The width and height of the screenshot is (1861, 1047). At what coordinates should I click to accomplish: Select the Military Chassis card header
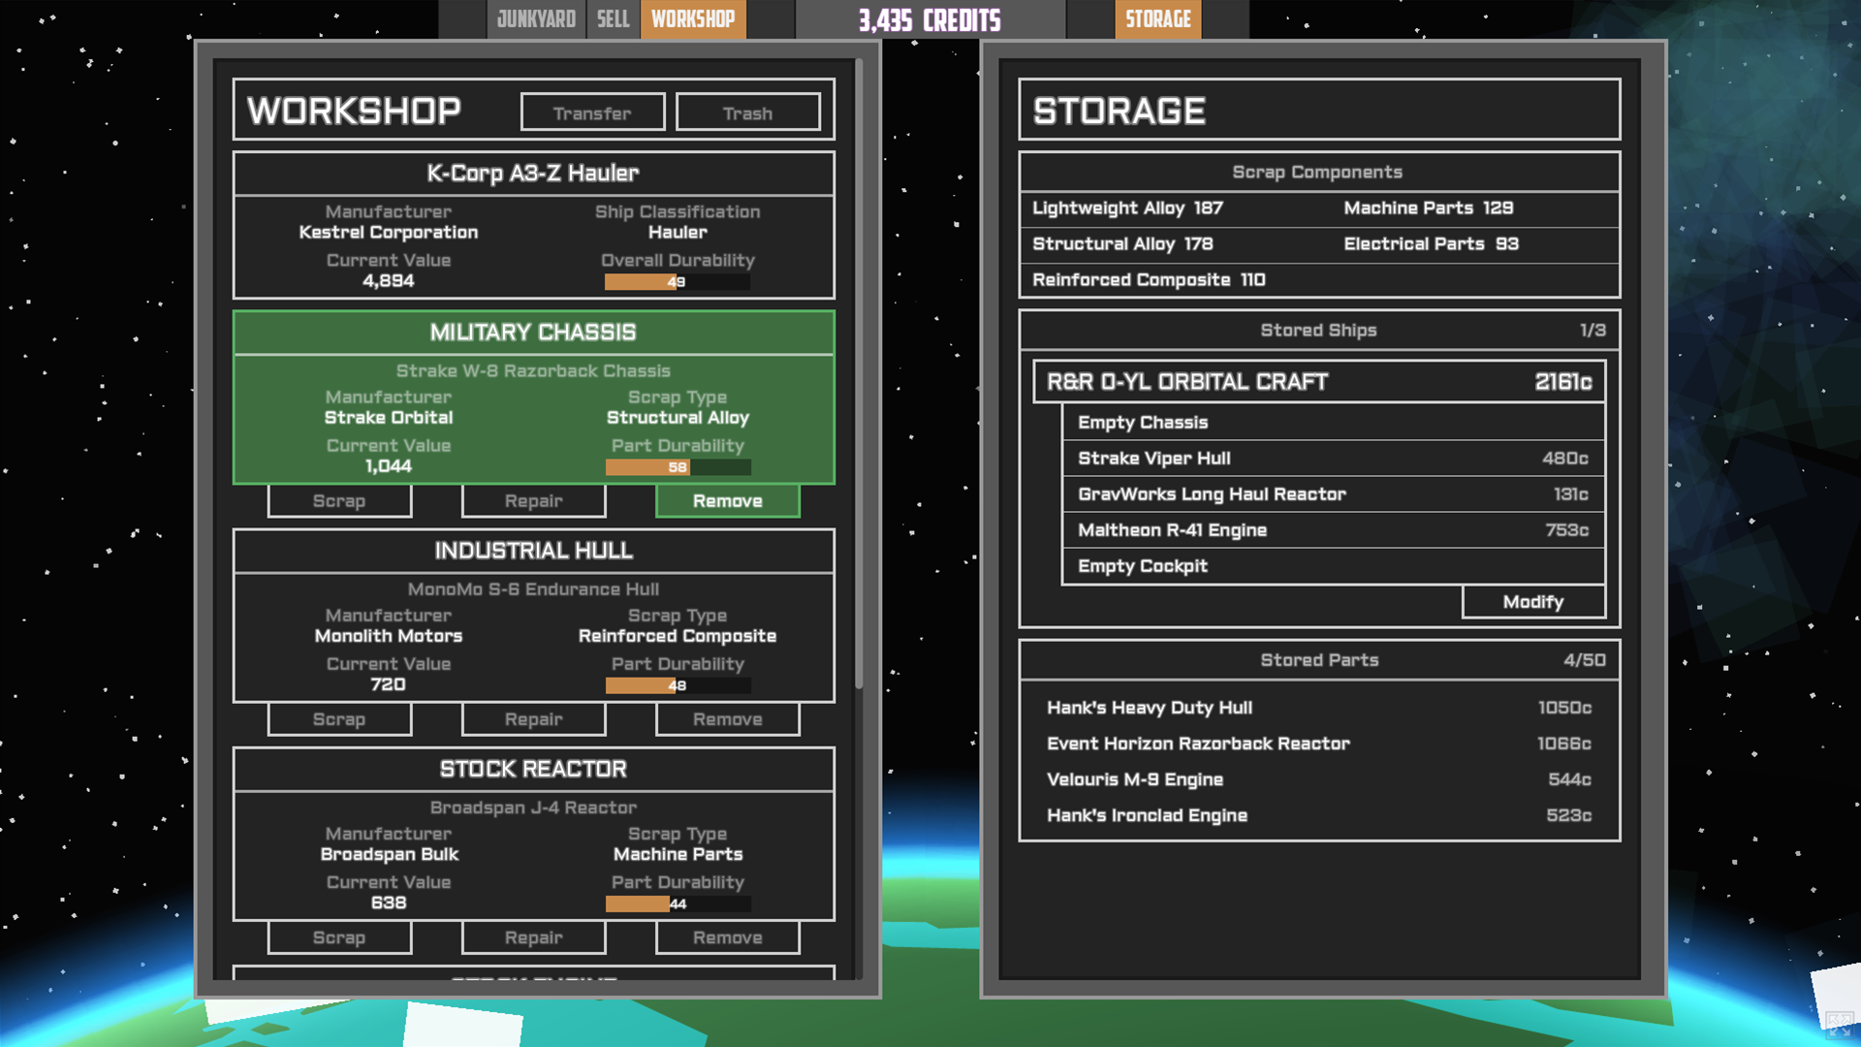533,333
